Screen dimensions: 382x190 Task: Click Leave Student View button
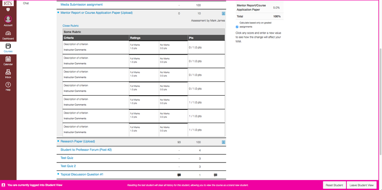361,185
